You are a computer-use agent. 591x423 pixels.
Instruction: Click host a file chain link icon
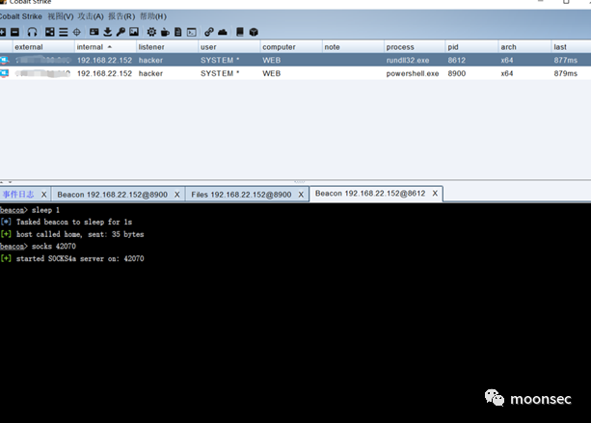point(209,32)
